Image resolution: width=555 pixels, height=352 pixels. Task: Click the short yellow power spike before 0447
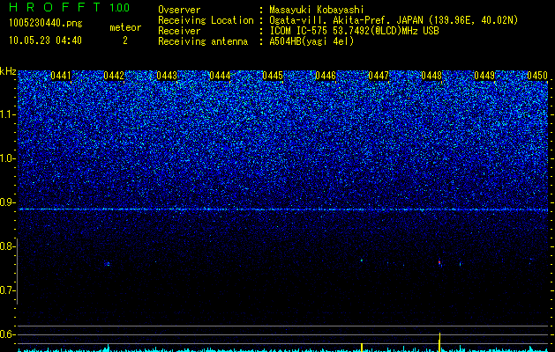pos(362,347)
